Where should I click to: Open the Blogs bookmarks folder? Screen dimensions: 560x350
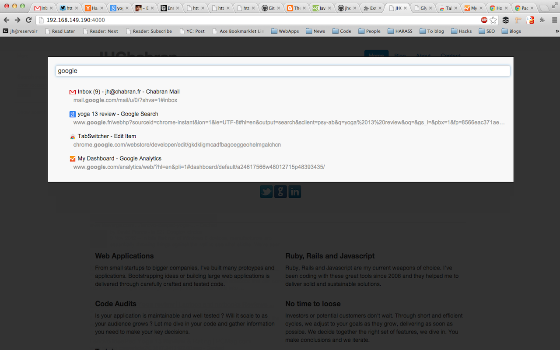point(511,31)
